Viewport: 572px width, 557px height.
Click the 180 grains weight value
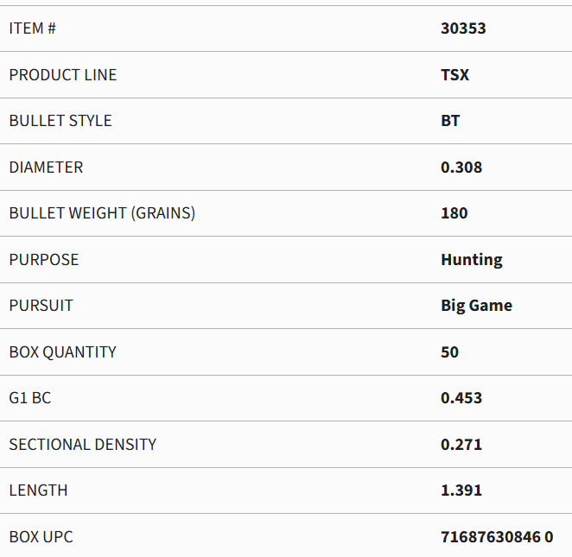(x=454, y=213)
